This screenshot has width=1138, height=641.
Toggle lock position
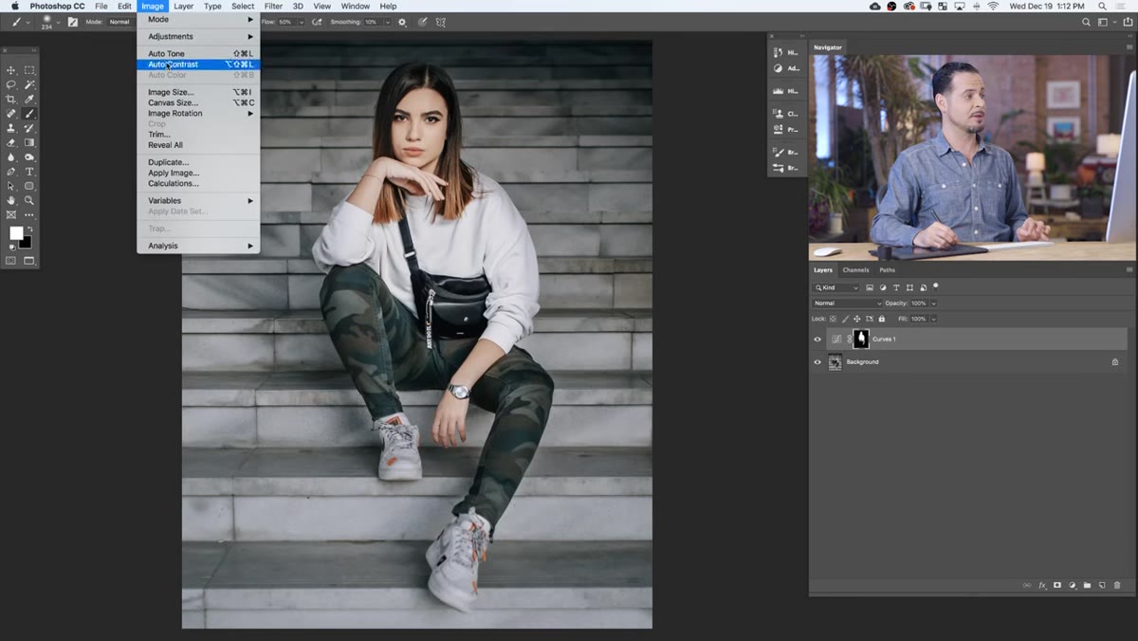pyautogui.click(x=857, y=319)
